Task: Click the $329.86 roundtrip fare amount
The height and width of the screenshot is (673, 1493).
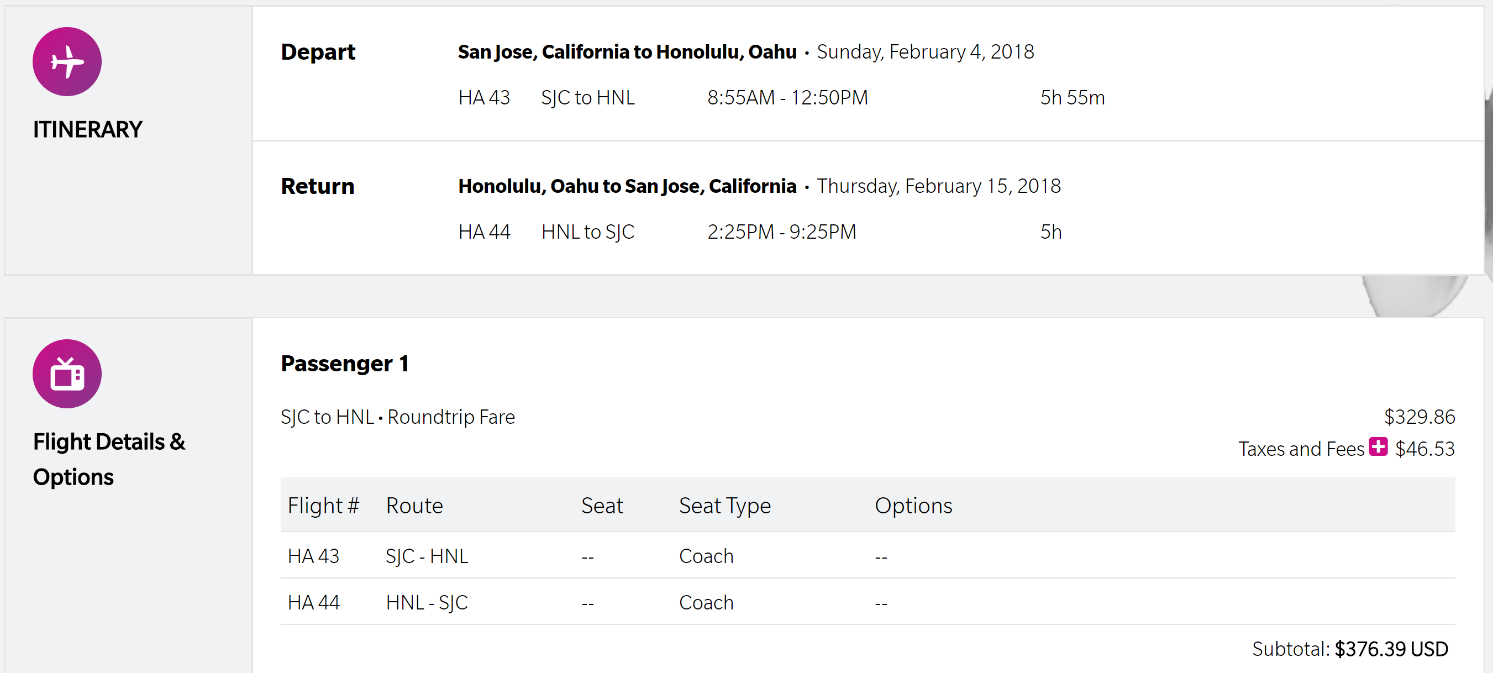Action: coord(1419,417)
